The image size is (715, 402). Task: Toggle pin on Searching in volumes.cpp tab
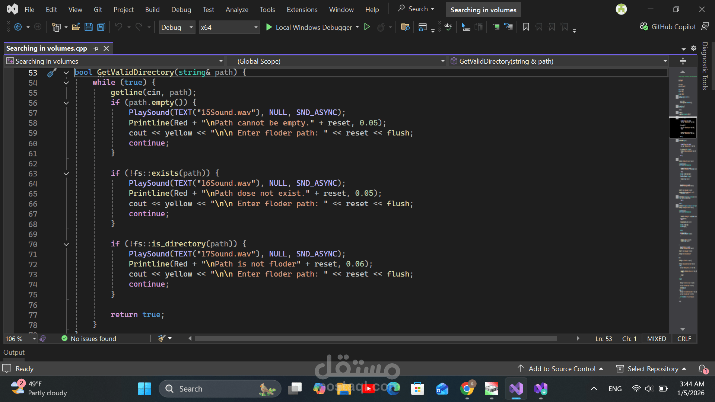click(x=96, y=49)
